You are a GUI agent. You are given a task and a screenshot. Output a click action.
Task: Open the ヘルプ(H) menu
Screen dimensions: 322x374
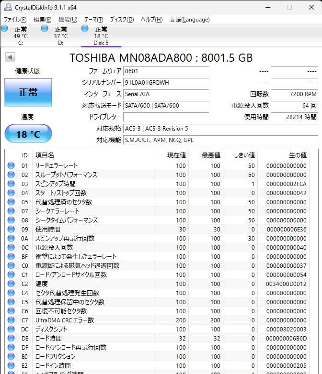[152, 19]
